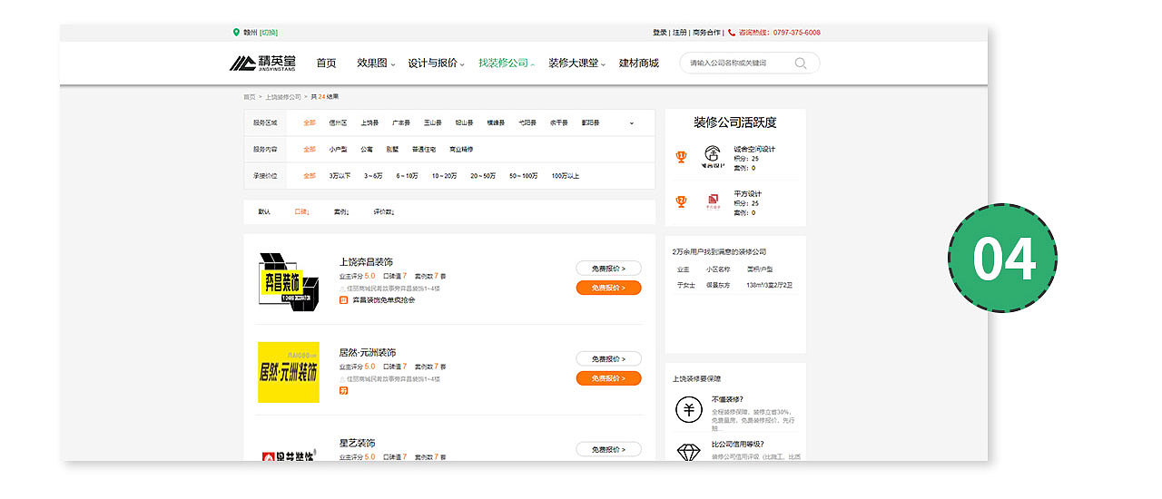Click the orange coupon badge under 居然·元洲装饰
1162x499 pixels.
(343, 390)
